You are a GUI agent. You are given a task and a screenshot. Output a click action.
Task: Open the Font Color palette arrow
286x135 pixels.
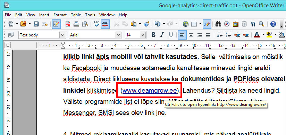[263, 35]
